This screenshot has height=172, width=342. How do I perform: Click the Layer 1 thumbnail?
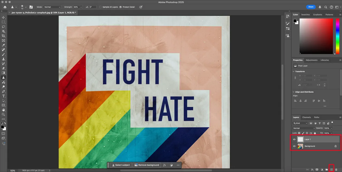pos(301,139)
